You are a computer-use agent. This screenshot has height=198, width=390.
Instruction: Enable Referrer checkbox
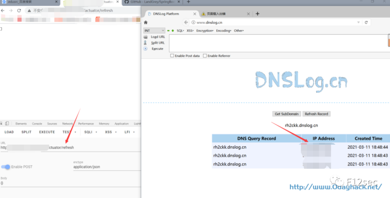[x=205, y=56]
